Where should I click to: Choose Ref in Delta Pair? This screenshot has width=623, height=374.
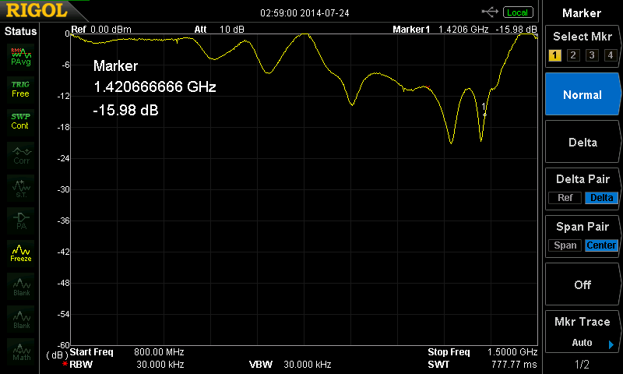click(x=565, y=198)
